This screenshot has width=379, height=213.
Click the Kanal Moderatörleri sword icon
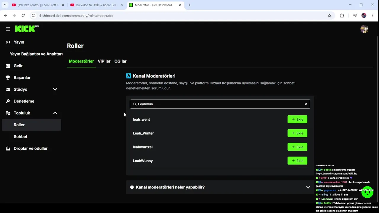click(x=129, y=76)
